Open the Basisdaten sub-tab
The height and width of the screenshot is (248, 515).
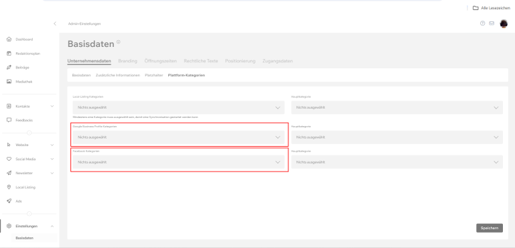[x=81, y=75]
